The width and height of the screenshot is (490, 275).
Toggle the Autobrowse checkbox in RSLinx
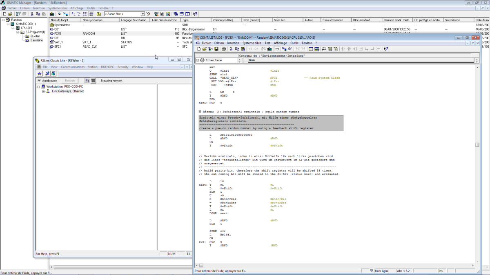pyautogui.click(x=39, y=81)
